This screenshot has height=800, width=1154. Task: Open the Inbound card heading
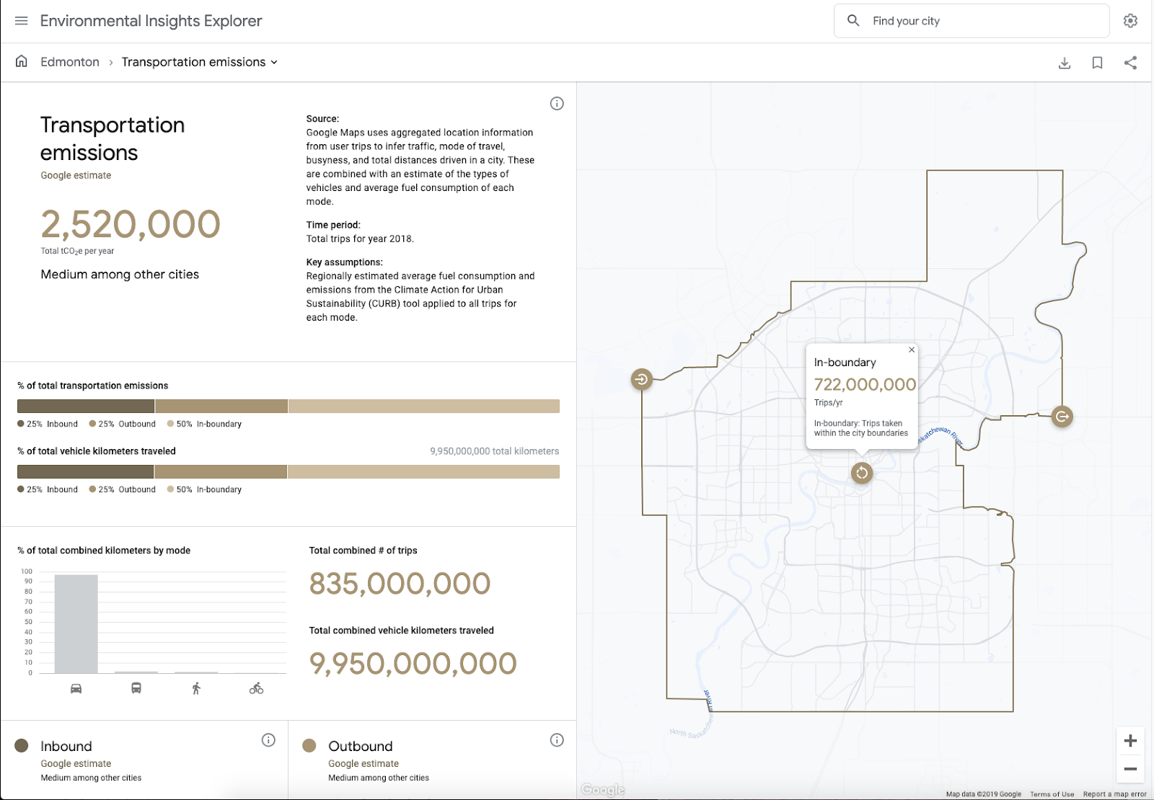pyautogui.click(x=66, y=746)
